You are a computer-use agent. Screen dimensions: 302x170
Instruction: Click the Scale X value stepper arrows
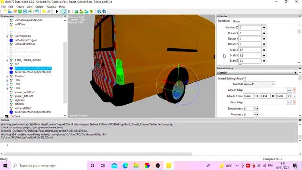click(x=264, y=50)
